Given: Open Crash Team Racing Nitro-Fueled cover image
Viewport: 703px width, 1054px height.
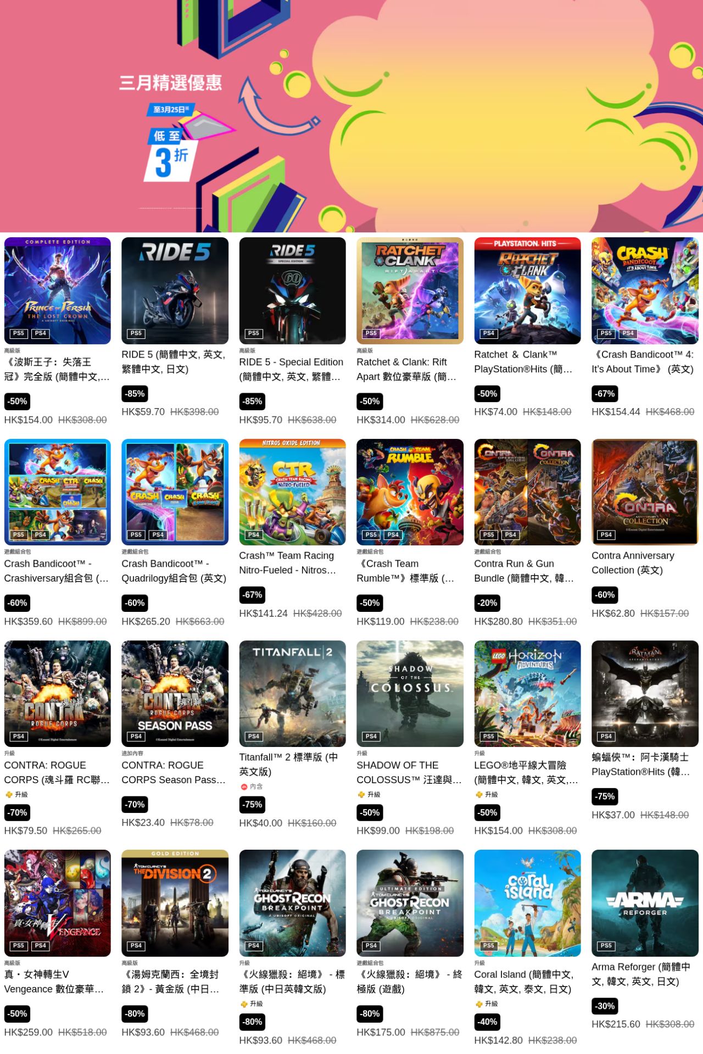Looking at the screenshot, I should click(292, 492).
